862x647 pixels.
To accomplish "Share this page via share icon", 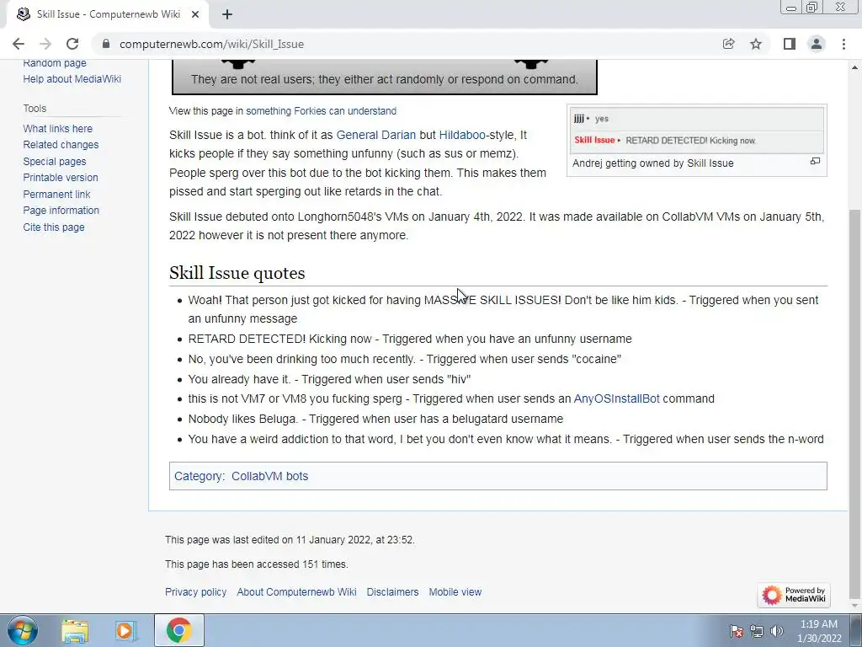I will coord(728,44).
